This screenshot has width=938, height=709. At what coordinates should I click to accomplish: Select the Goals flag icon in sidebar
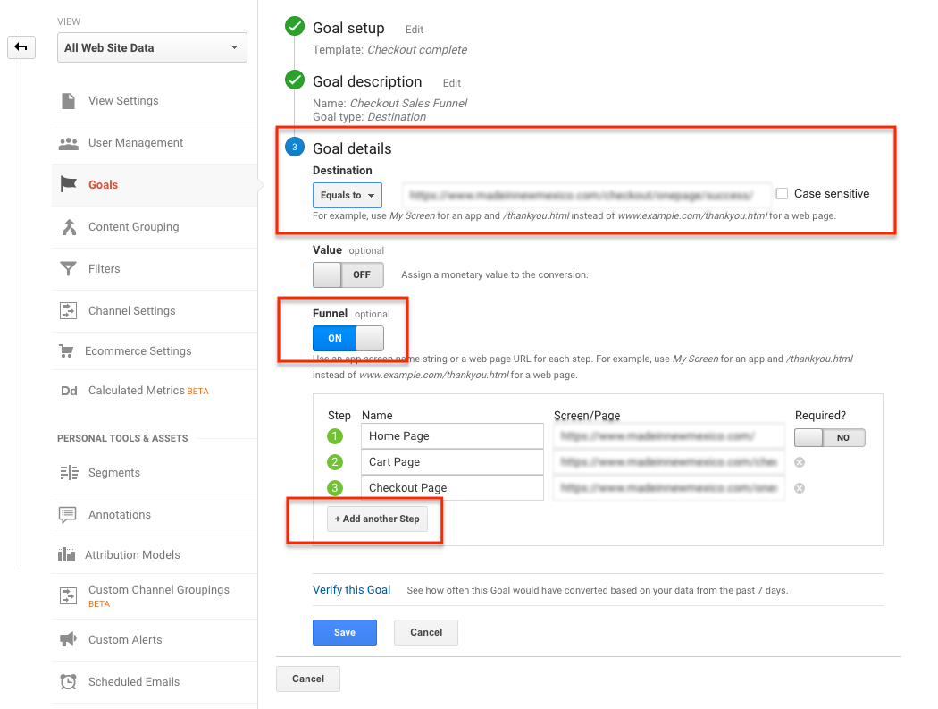pos(67,184)
